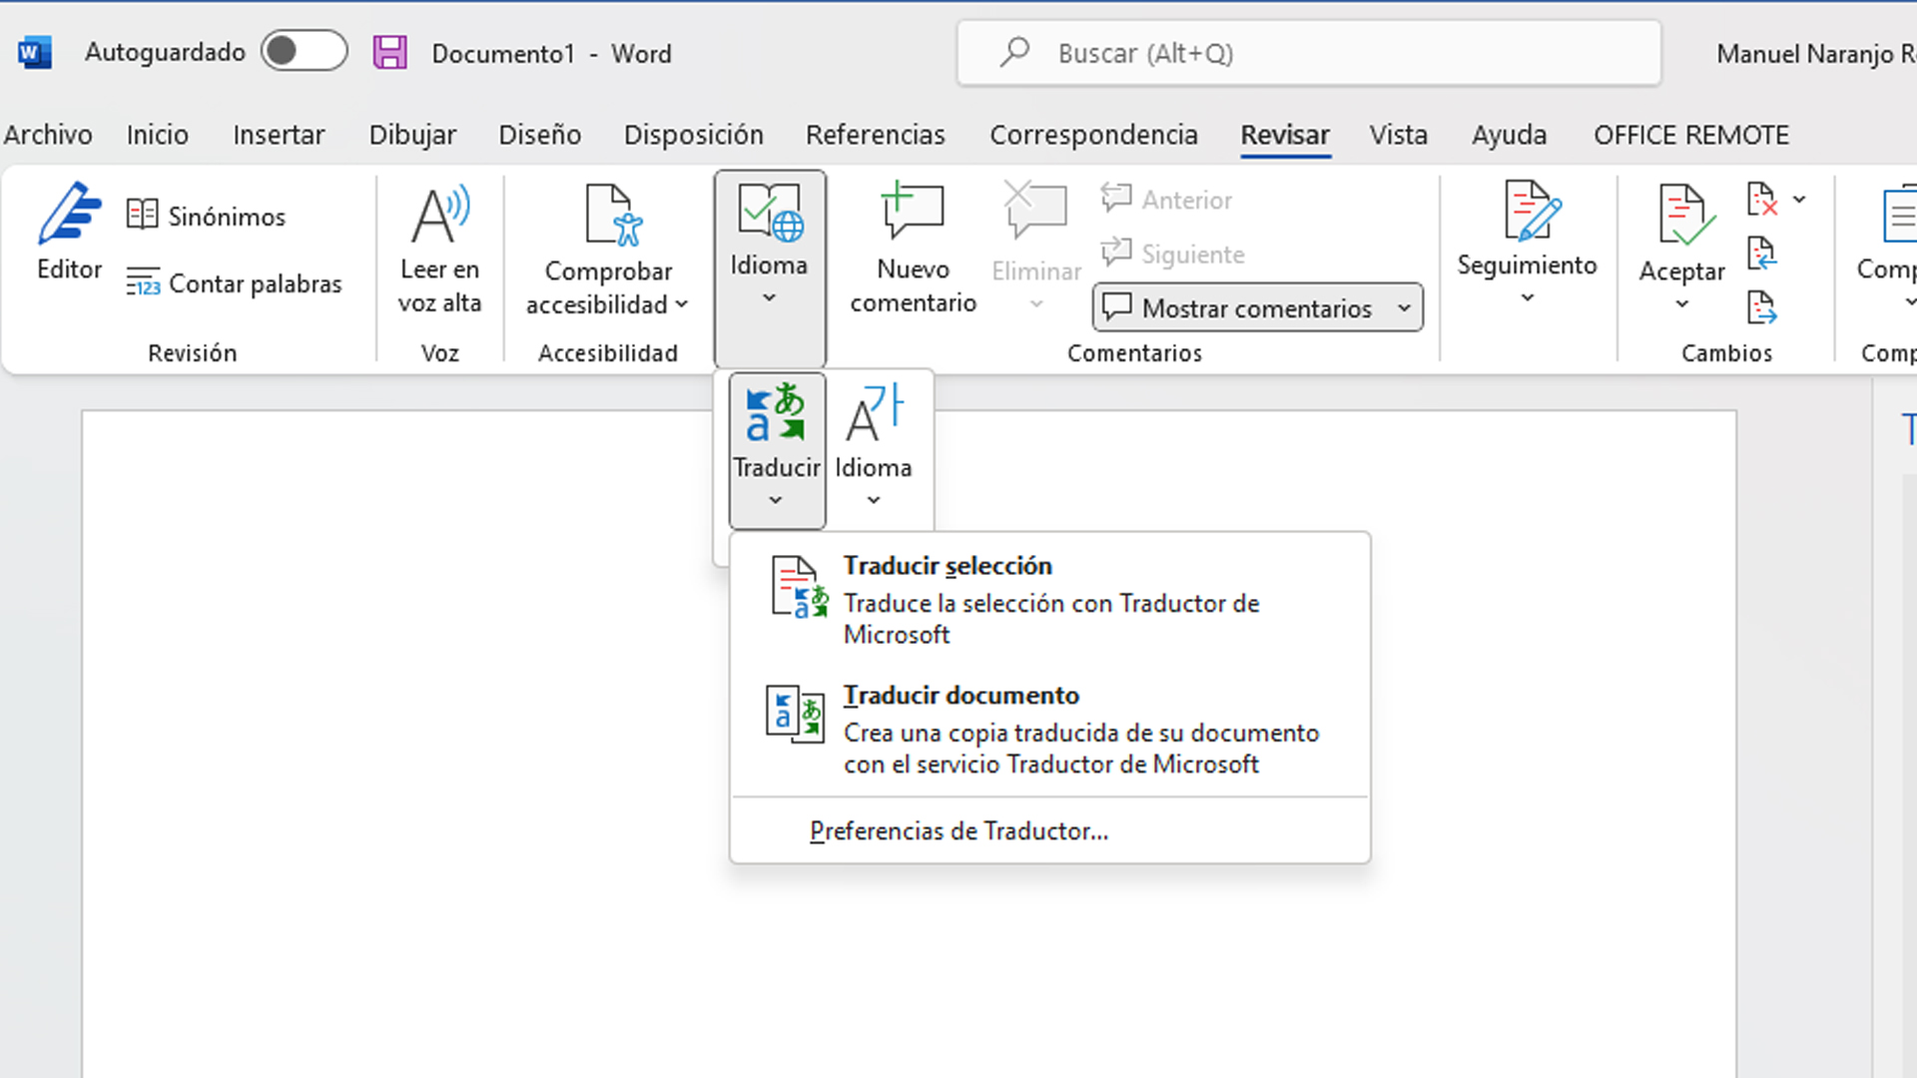Choose Traducir selección menu entry
This screenshot has width=1917, height=1078.
pos(1050,599)
